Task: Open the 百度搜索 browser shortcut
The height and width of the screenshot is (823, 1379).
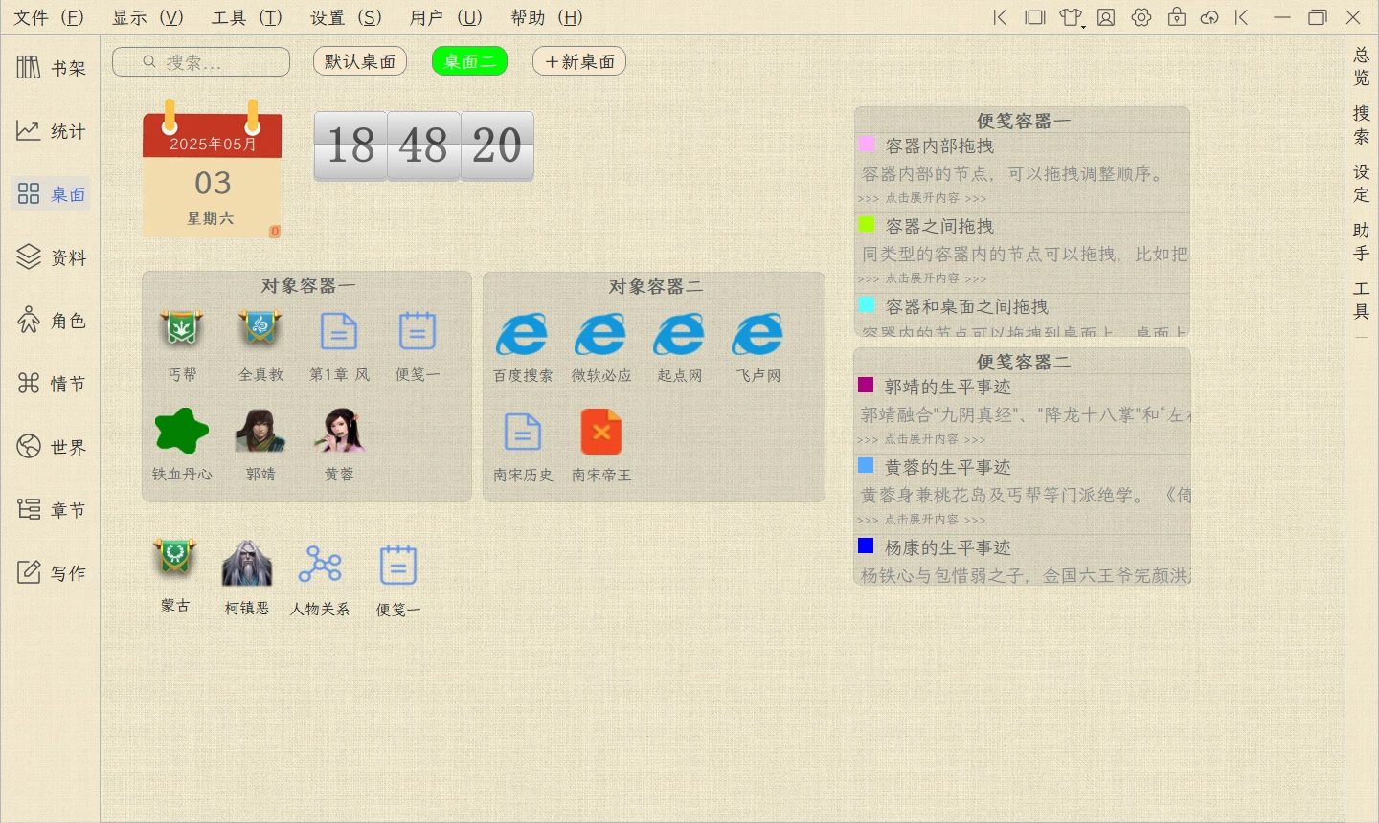Action: tap(523, 335)
